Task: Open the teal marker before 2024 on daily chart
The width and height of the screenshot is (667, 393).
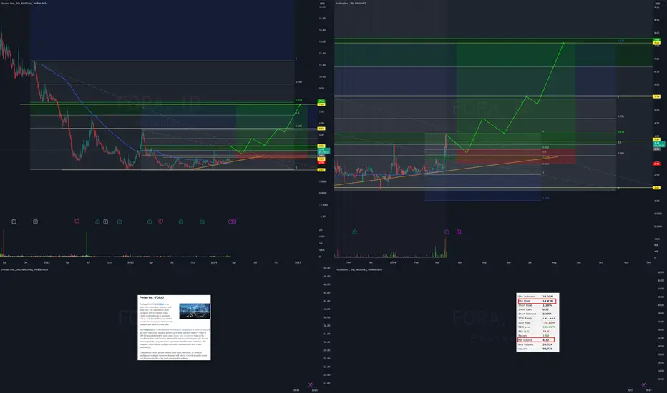Action: [x=202, y=222]
